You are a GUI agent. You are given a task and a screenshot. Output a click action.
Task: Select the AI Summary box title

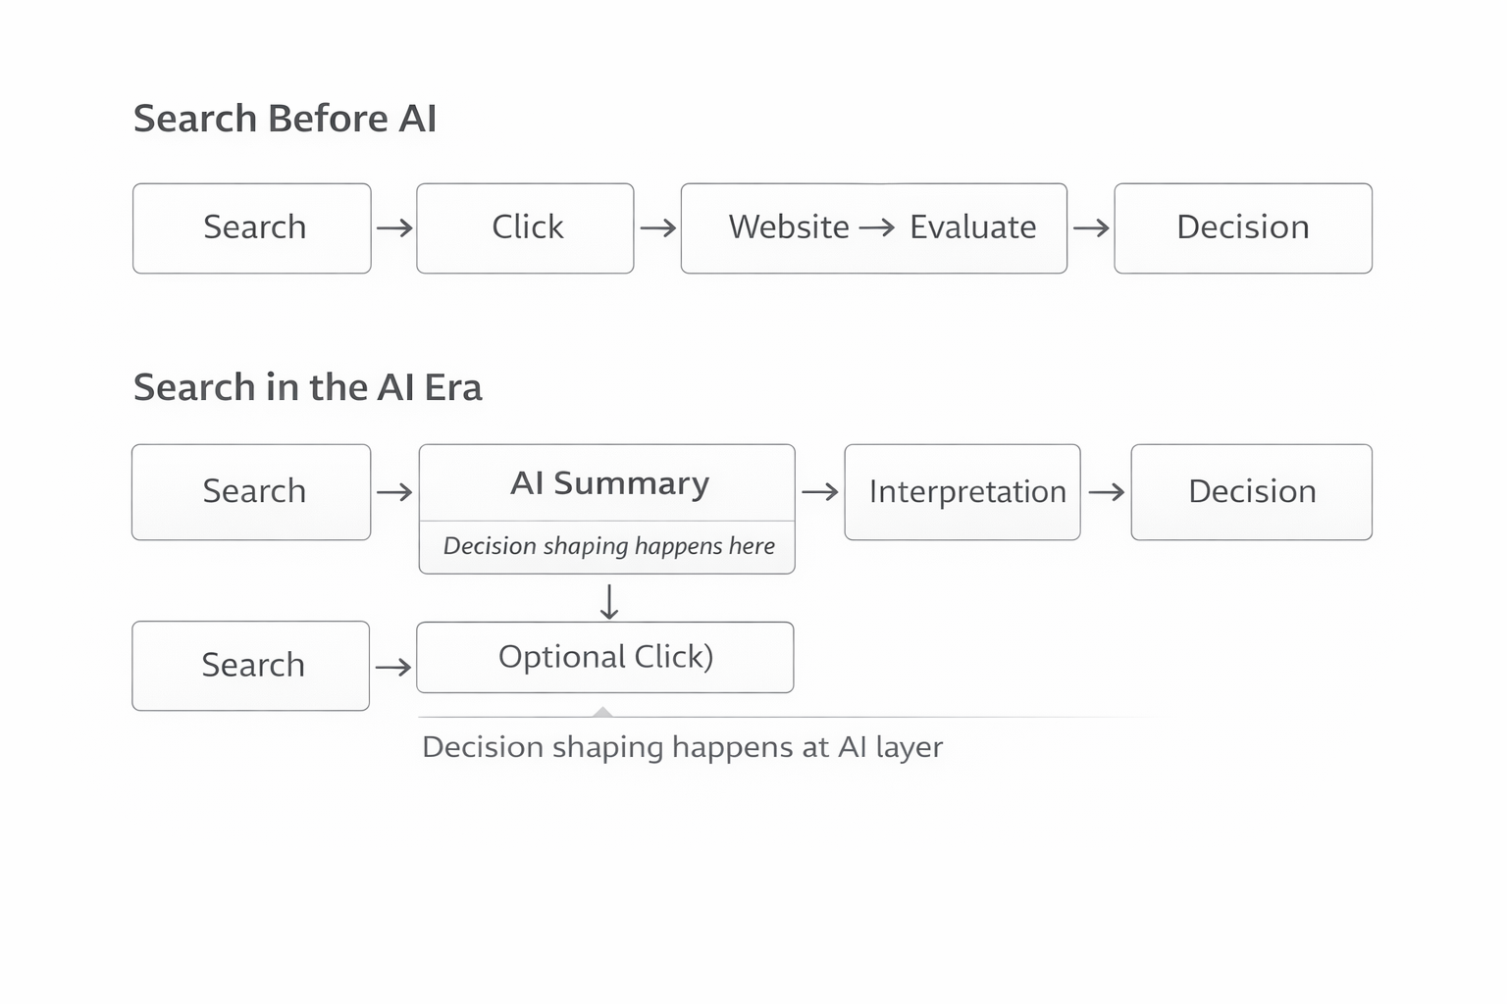tap(608, 483)
